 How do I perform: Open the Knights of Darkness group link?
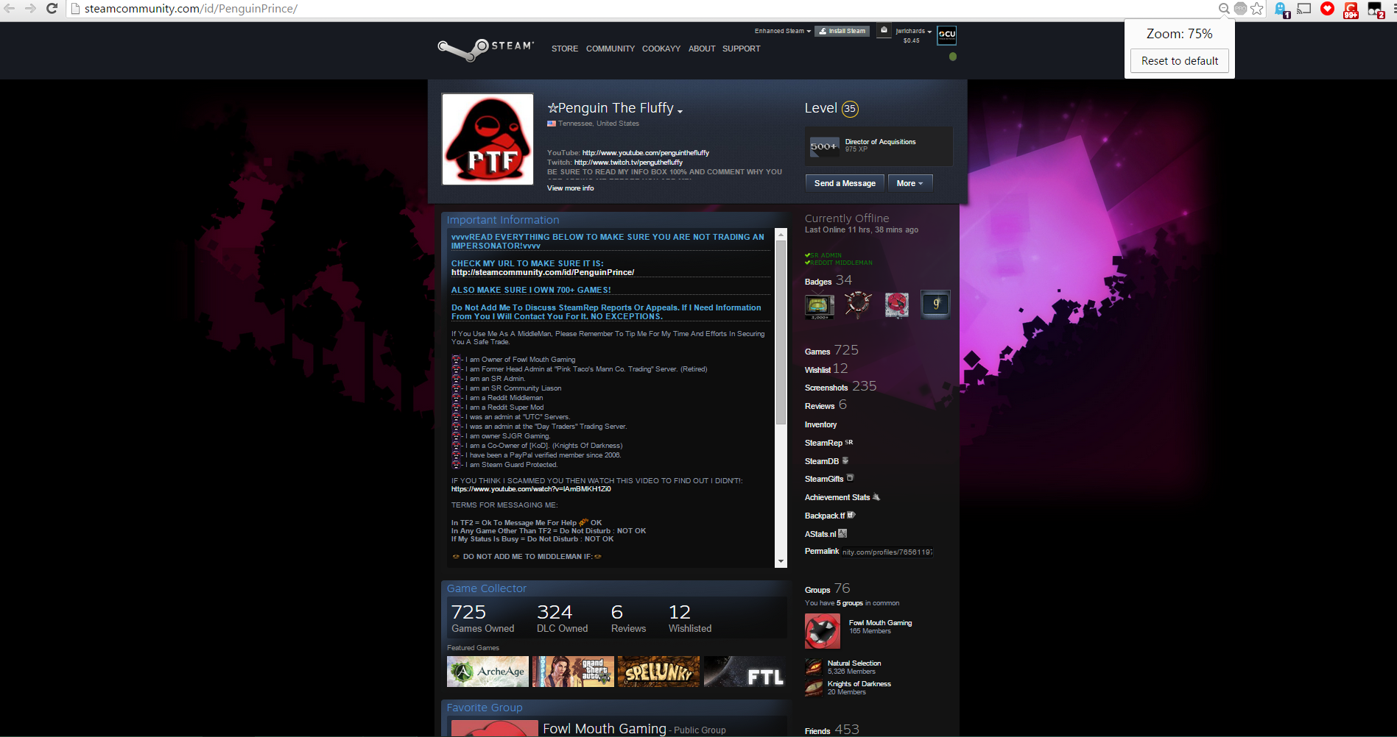point(859,684)
